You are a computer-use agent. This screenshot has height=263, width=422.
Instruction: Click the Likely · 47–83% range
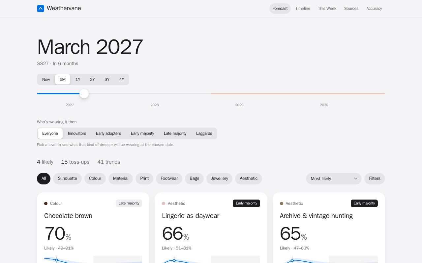[x=294, y=248]
